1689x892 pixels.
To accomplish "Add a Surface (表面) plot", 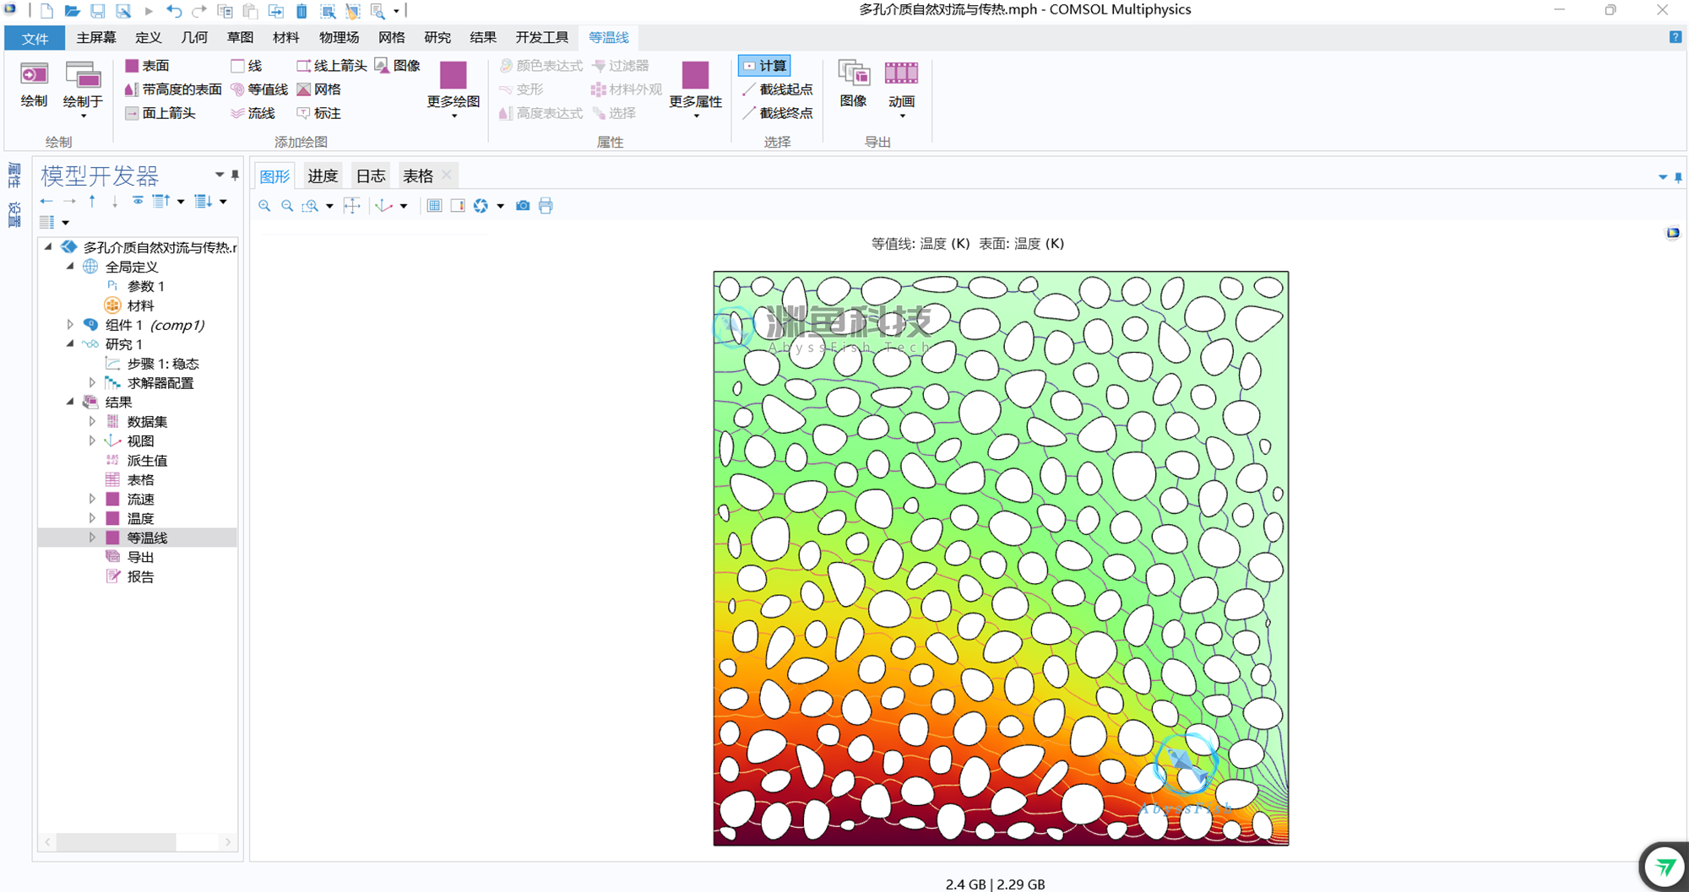I will pyautogui.click(x=147, y=65).
